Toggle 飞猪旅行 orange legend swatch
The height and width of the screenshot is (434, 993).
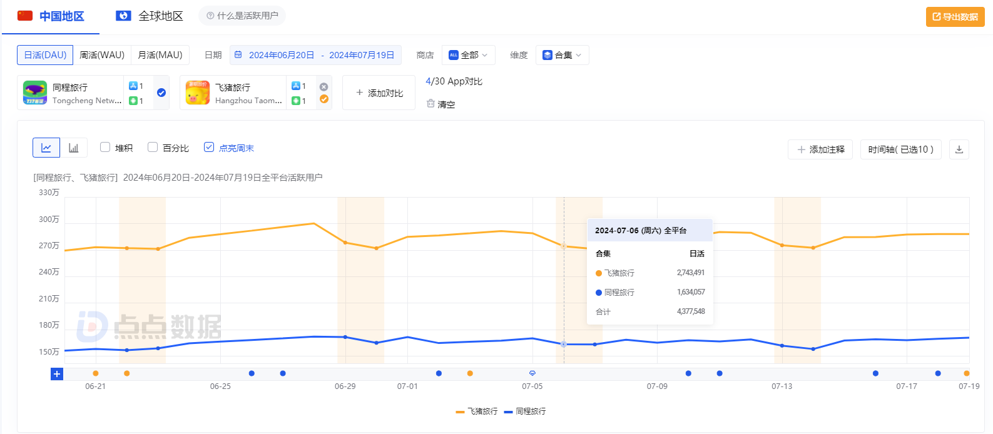point(461,411)
